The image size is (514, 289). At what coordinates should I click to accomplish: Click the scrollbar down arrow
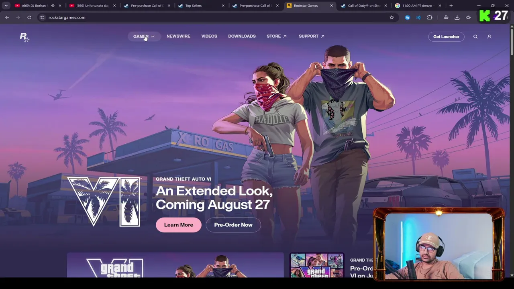(512, 275)
